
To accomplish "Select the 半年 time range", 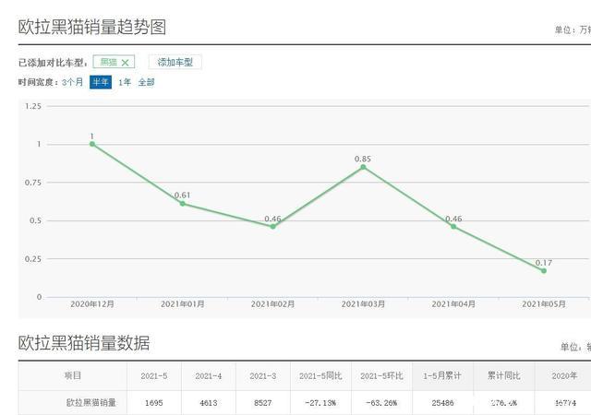I will (101, 82).
